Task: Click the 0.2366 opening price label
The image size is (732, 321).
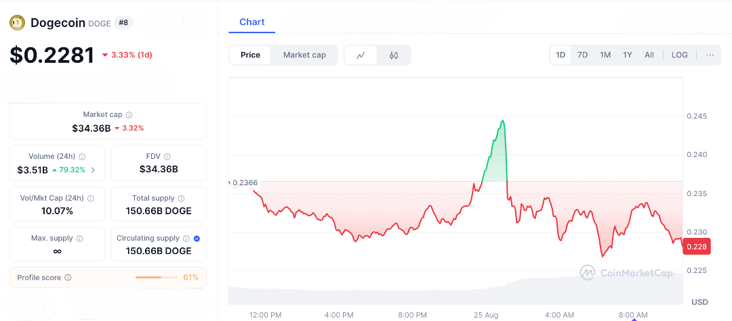Action: (x=245, y=183)
